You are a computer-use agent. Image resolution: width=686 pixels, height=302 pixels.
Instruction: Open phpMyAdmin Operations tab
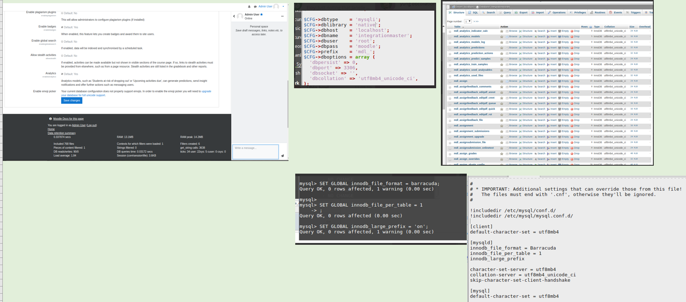click(557, 12)
